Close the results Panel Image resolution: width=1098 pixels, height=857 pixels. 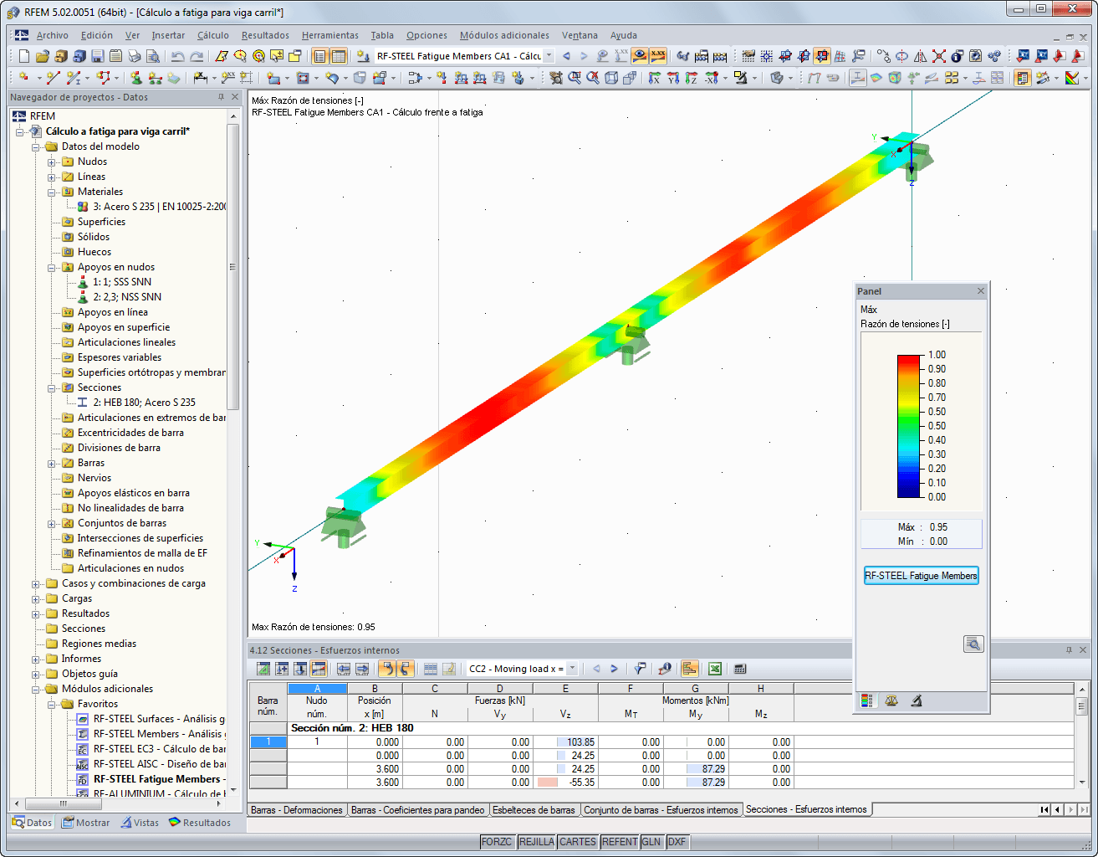(981, 291)
